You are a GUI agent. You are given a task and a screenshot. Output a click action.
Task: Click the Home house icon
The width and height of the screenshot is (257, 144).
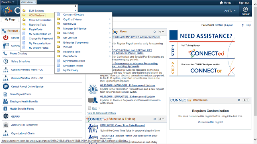(221, 3)
